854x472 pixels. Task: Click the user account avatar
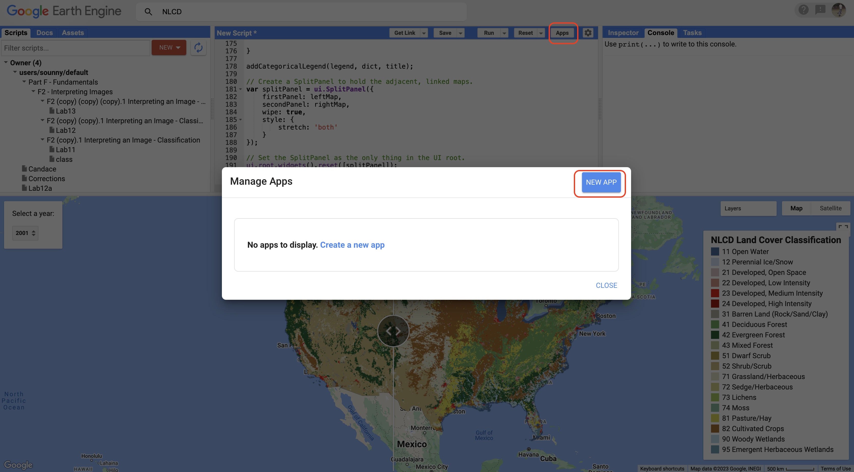[839, 10]
